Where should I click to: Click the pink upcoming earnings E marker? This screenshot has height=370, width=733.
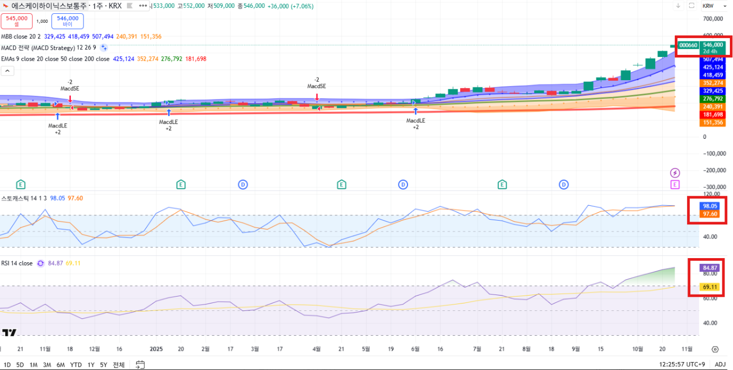tap(675, 184)
